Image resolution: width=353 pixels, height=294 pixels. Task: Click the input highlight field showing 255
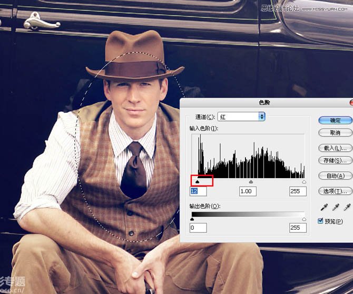pyautogui.click(x=298, y=191)
